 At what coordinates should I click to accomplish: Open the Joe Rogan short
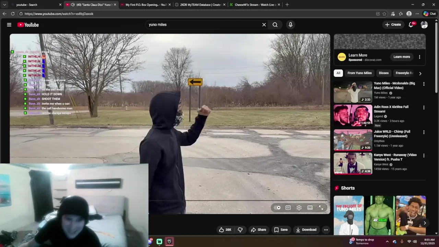(x=380, y=215)
